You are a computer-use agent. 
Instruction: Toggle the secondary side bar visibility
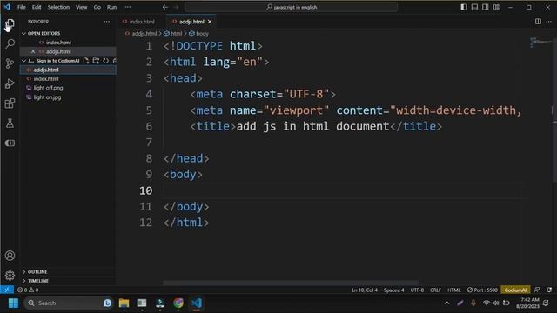pyautogui.click(x=486, y=7)
